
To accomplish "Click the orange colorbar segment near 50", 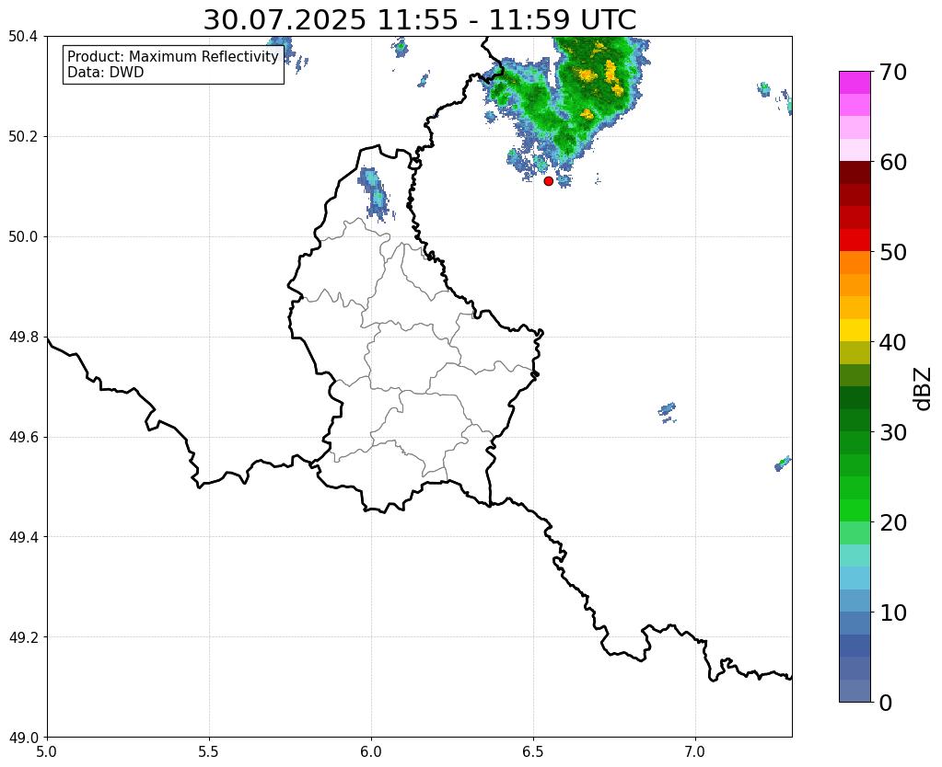I will tap(855, 262).
